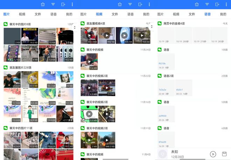The image size is (231, 160).
Task: Tap WeChat icon beside 朋友圈图片228项
Action: 6,67
